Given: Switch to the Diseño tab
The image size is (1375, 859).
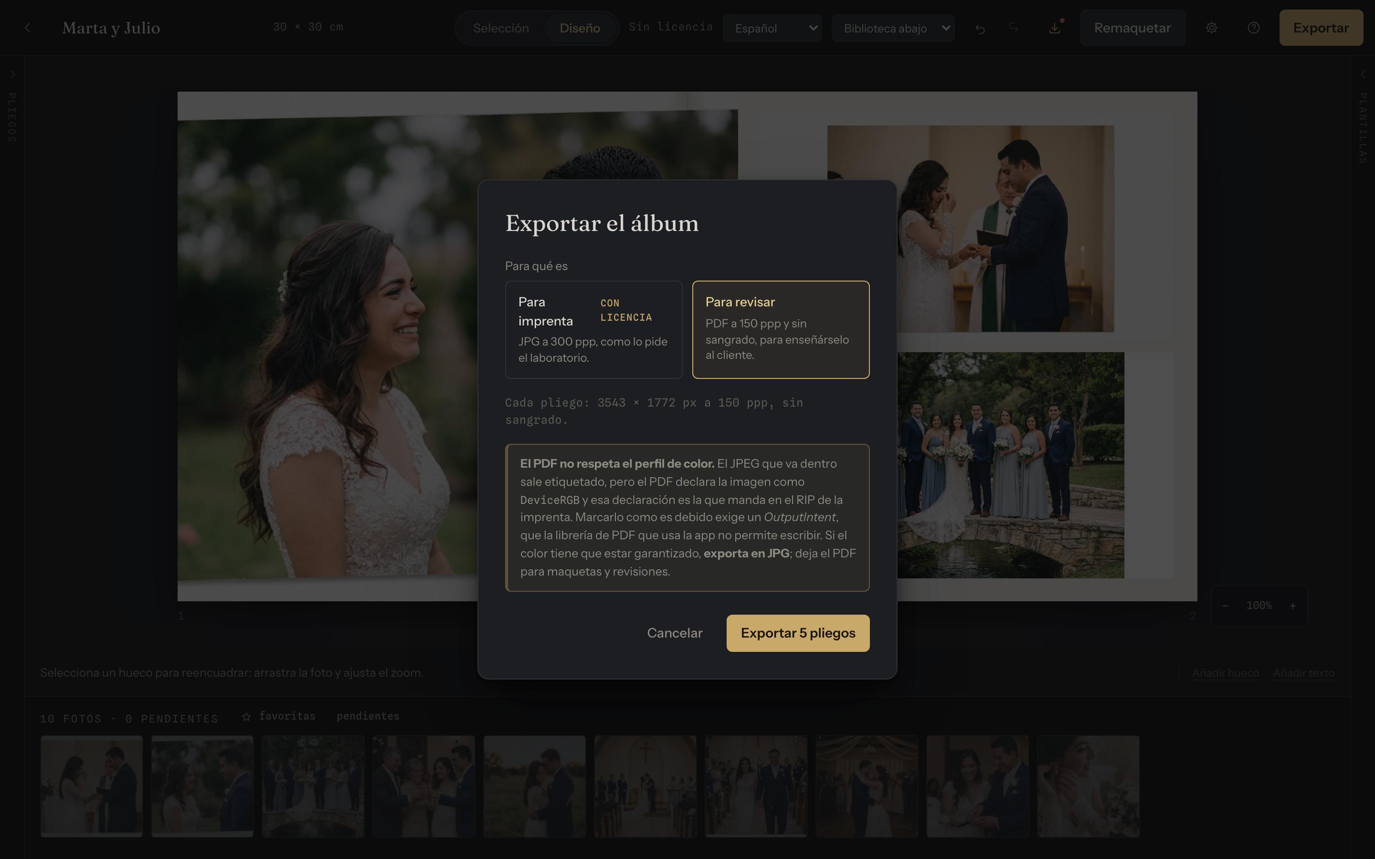Looking at the screenshot, I should pos(580,28).
